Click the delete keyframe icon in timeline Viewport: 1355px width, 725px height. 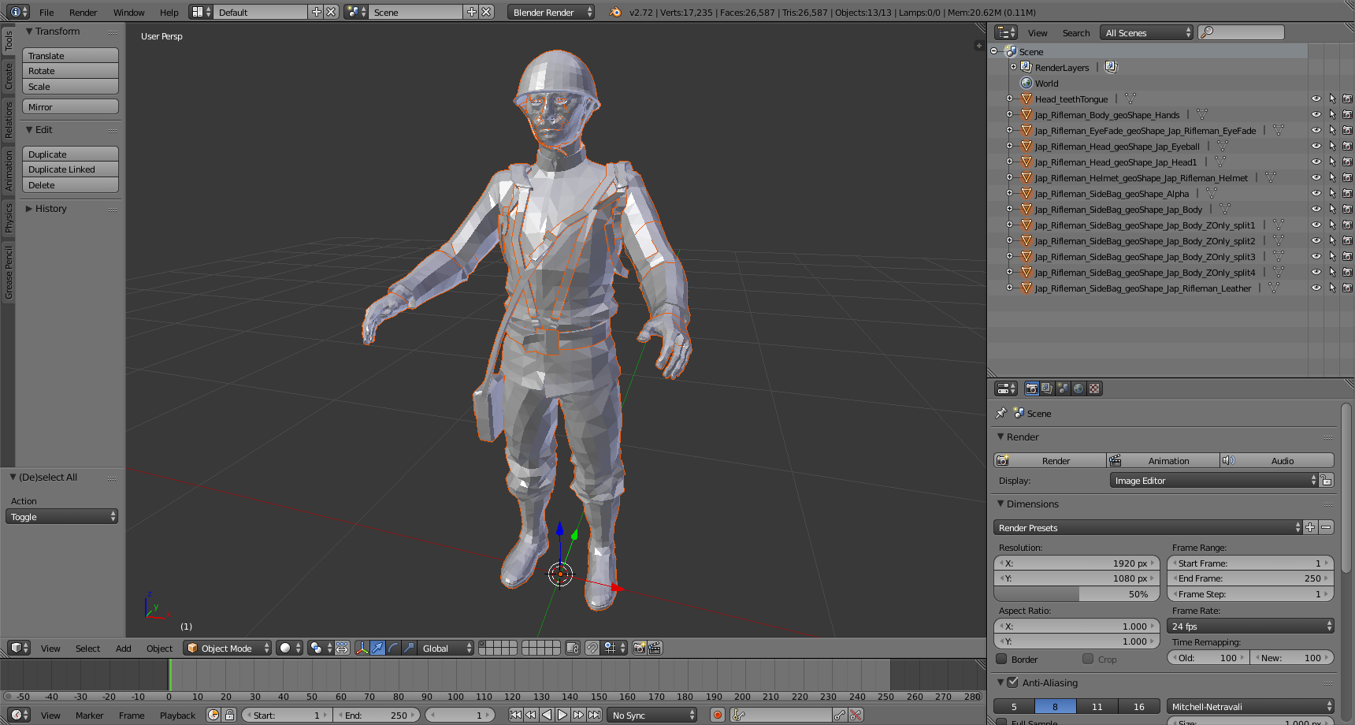[856, 715]
